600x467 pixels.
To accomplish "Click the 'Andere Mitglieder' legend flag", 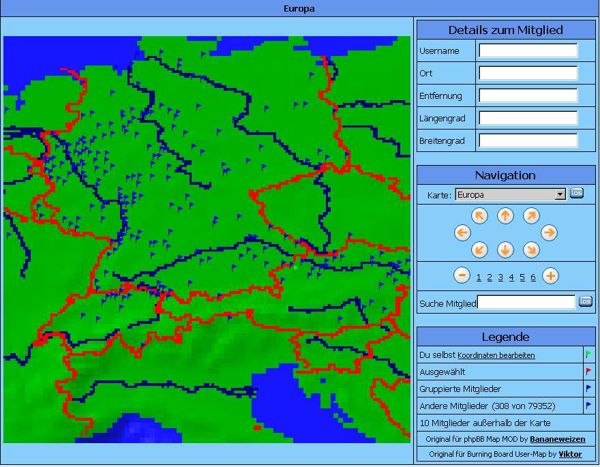I will click(588, 406).
